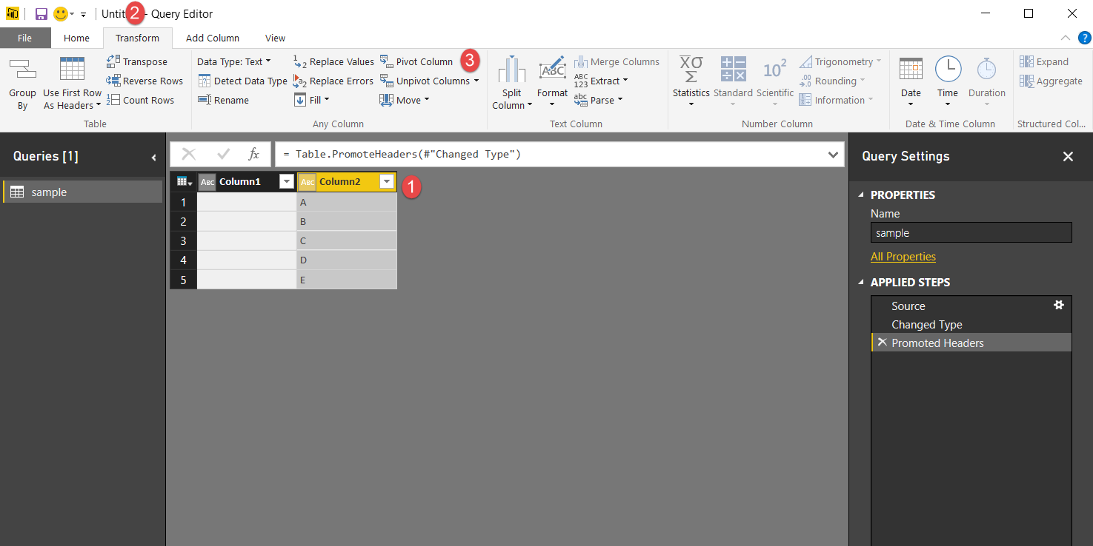Viewport: 1093px width, 546px height.
Task: Open the smiley feedback icon
Action: tap(61, 14)
